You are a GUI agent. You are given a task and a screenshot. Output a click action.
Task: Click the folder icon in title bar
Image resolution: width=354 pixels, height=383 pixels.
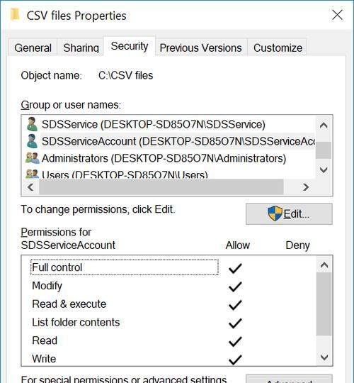(x=15, y=15)
